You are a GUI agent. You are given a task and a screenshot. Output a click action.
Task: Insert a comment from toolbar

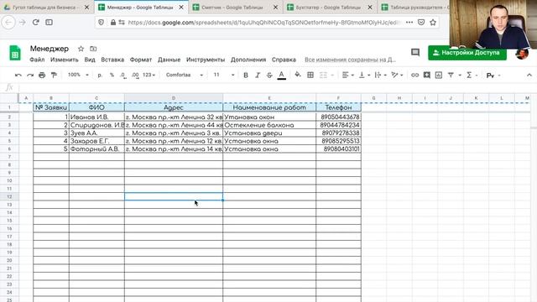[427, 75]
